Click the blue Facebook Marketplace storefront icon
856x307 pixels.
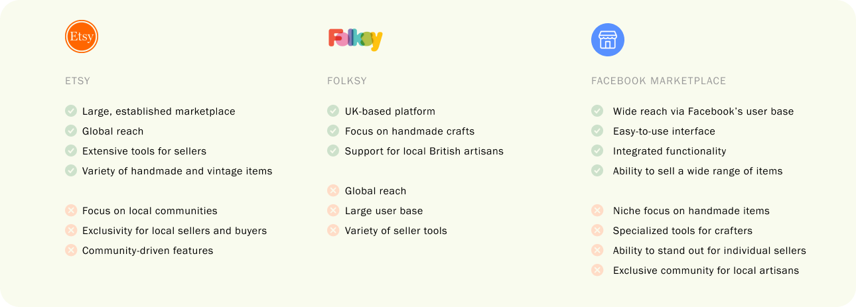coord(608,40)
